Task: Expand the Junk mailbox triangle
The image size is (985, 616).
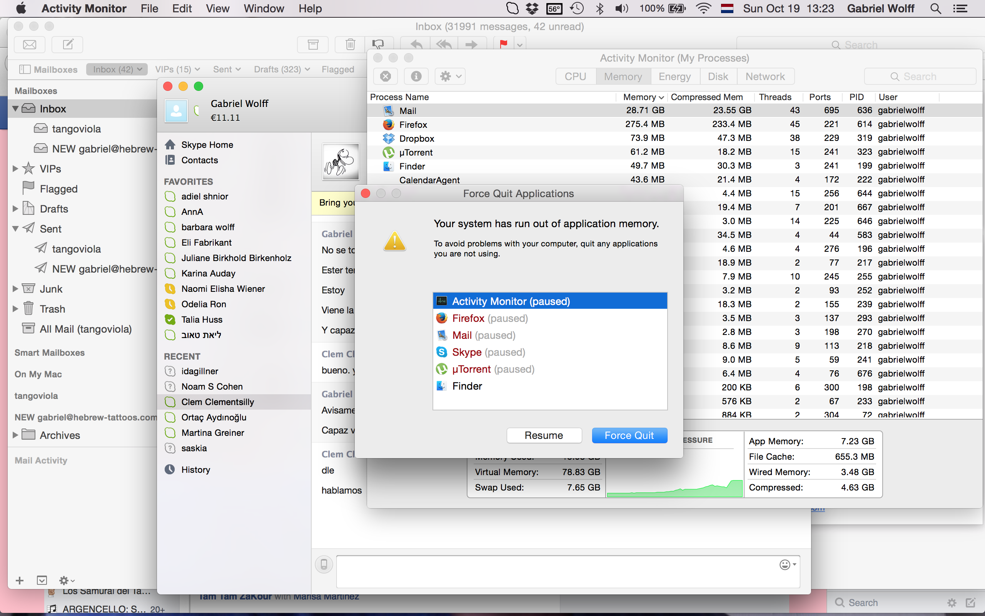Action: 15,289
